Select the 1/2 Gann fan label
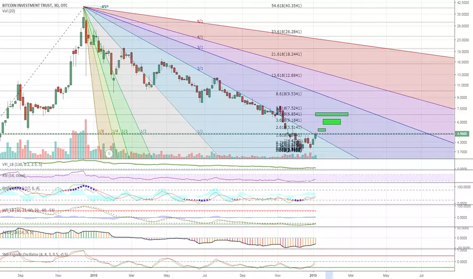This screenshot has width=473, height=279. [143, 131]
